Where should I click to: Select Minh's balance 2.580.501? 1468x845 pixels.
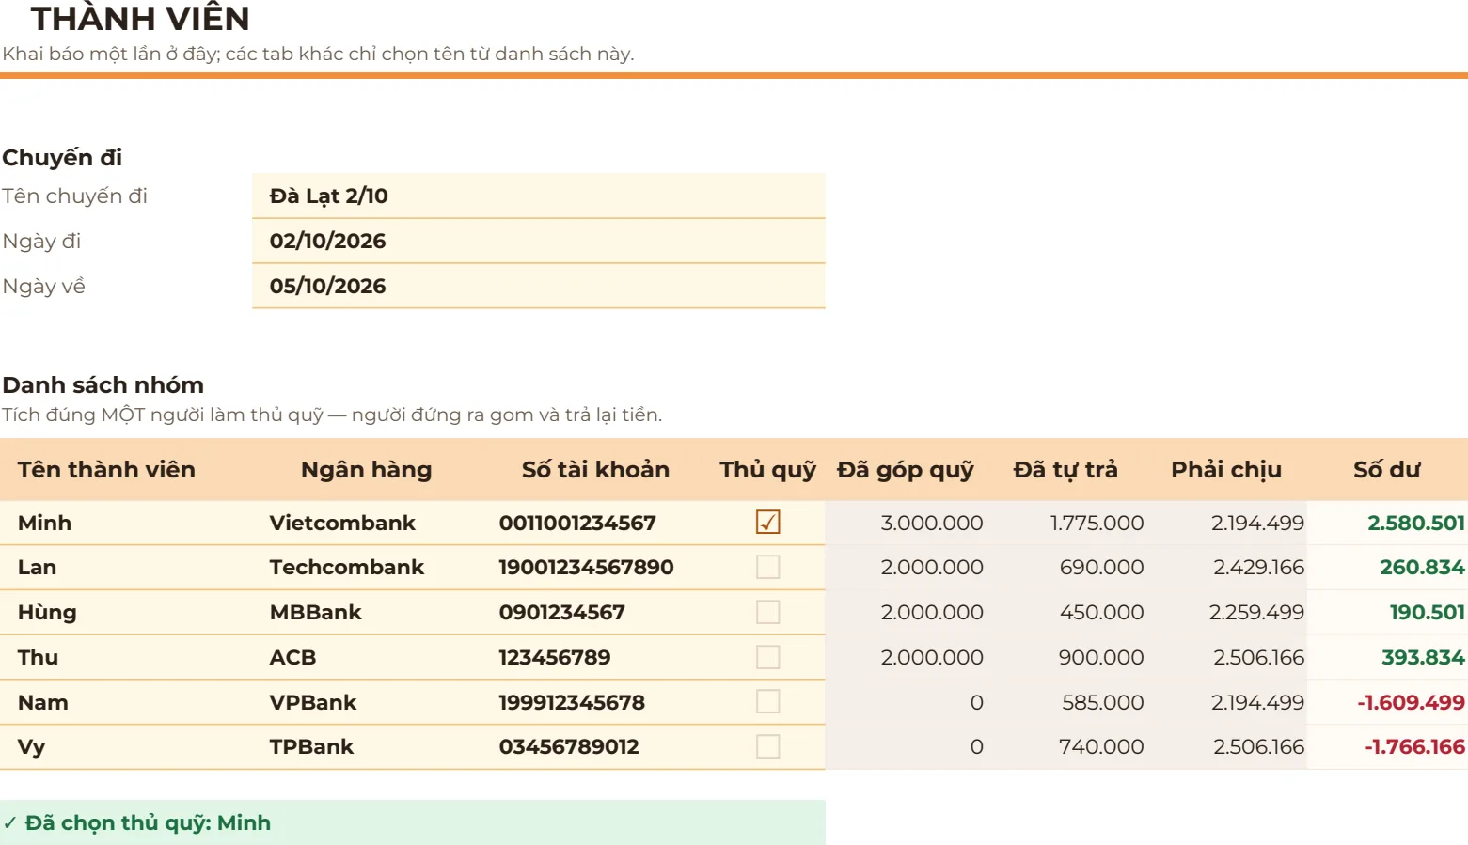click(1415, 523)
